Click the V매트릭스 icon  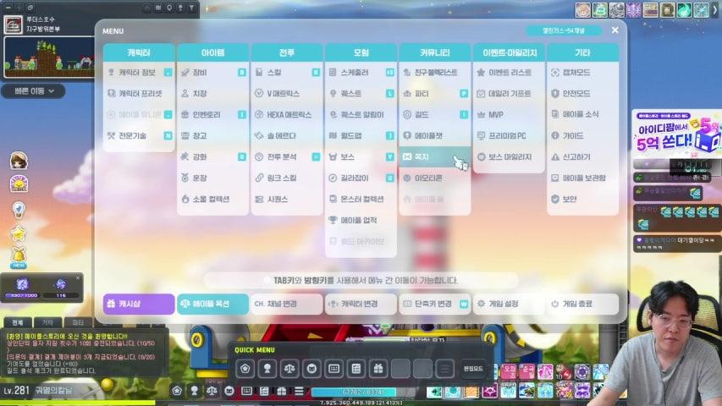tap(259, 93)
